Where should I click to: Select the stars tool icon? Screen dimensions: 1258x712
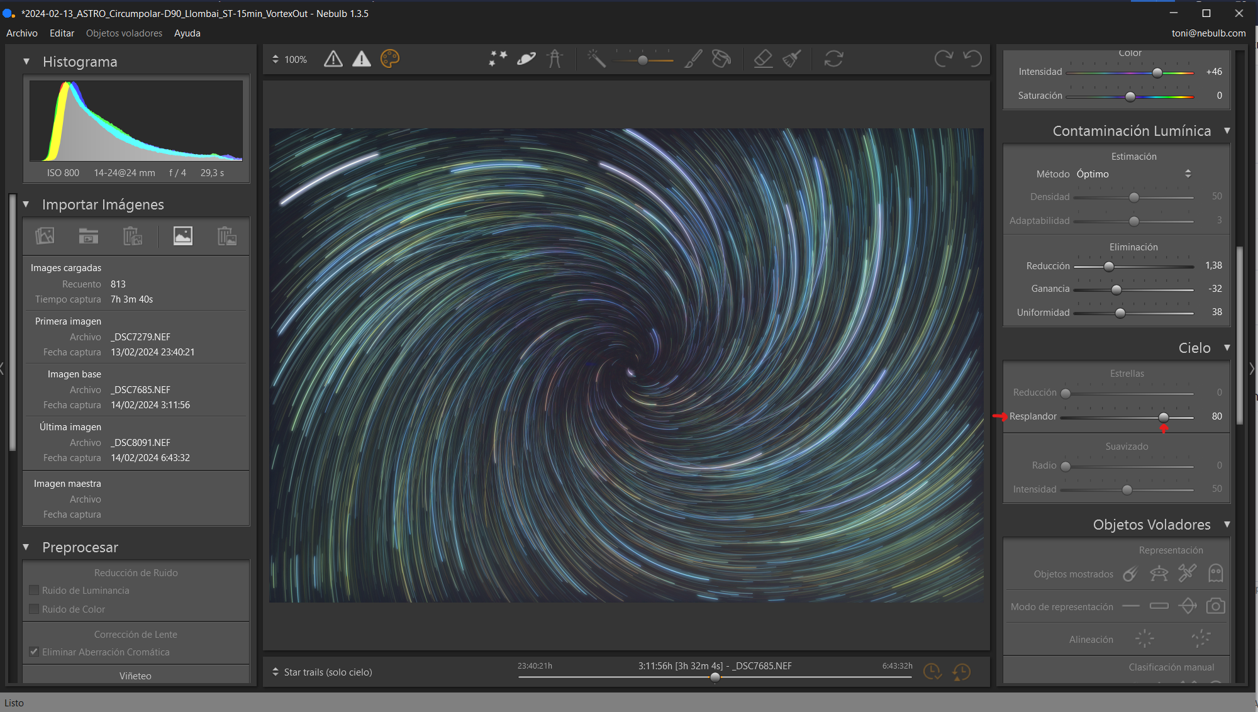[x=498, y=59]
